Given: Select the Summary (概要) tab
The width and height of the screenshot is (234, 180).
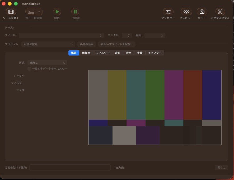Looking at the screenshot, I should (74, 53).
